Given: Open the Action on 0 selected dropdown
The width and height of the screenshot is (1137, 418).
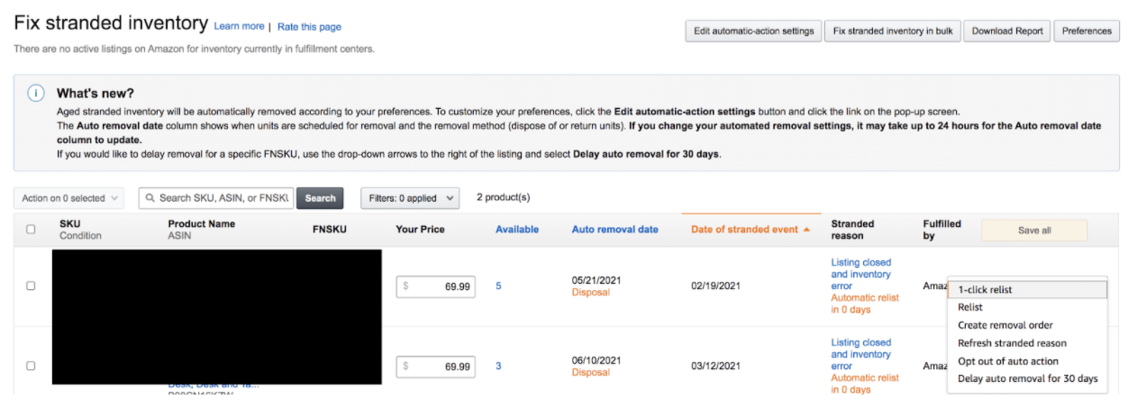Looking at the screenshot, I should point(71,198).
